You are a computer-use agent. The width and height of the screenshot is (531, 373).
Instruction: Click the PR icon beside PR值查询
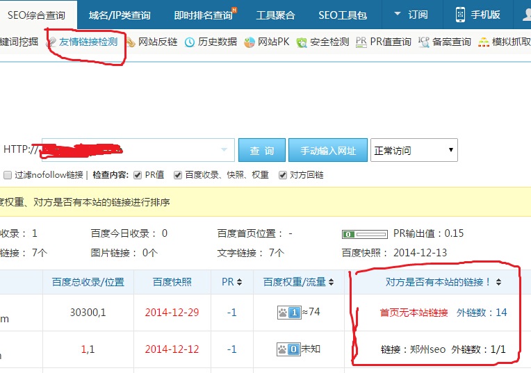[x=361, y=42]
